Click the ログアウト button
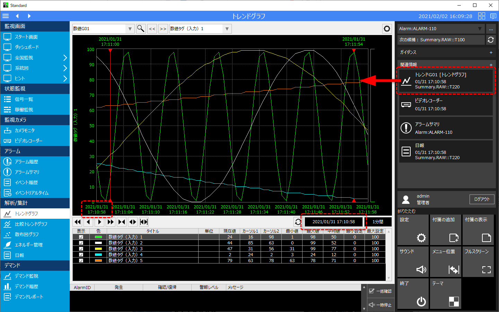 point(482,199)
